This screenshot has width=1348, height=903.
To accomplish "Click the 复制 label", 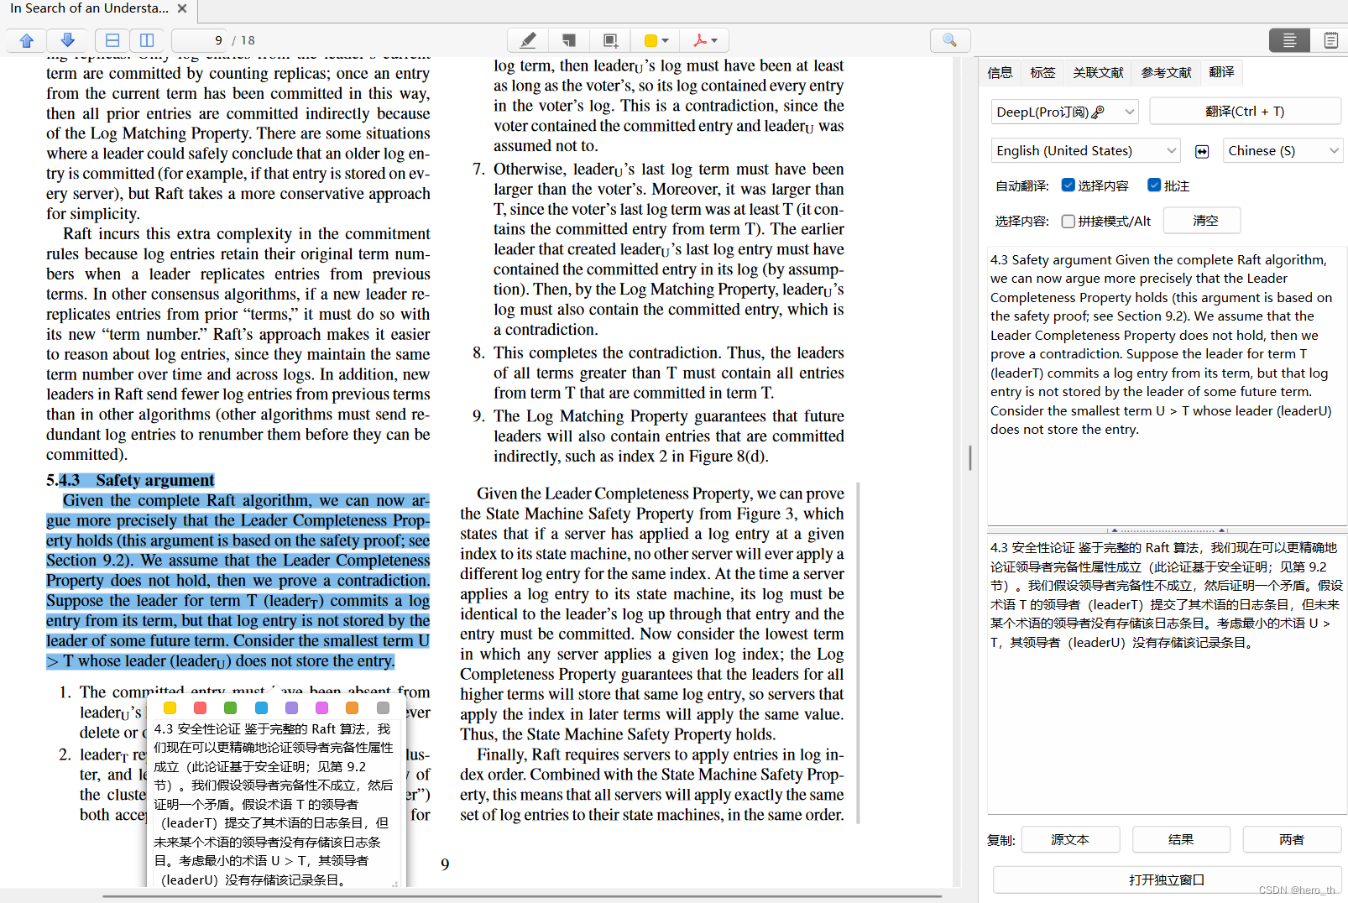I will (x=1001, y=840).
